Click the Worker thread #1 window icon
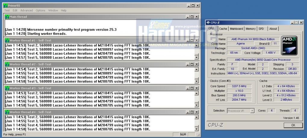 tap(7, 40)
